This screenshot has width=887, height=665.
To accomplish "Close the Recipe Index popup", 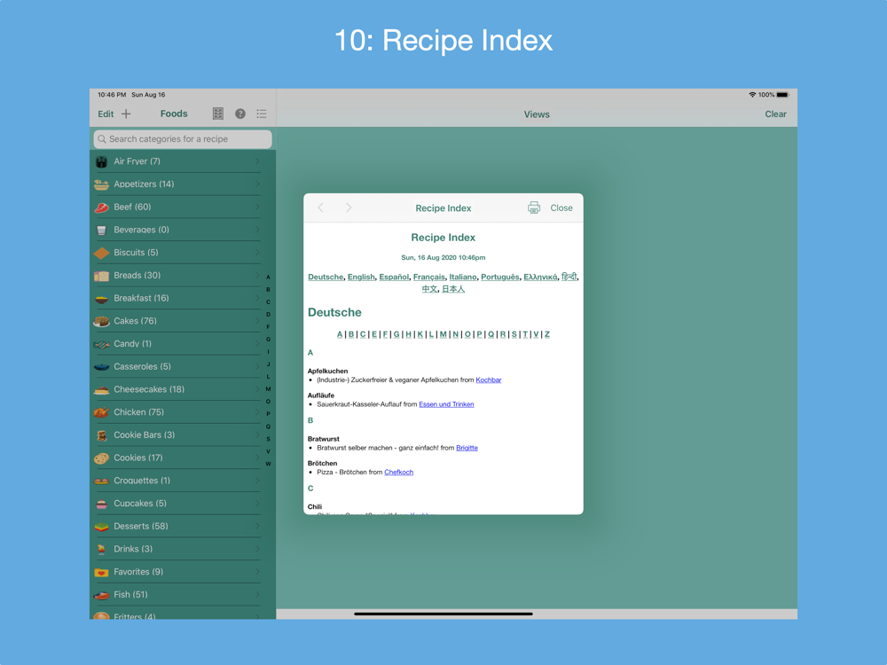I will (561, 207).
